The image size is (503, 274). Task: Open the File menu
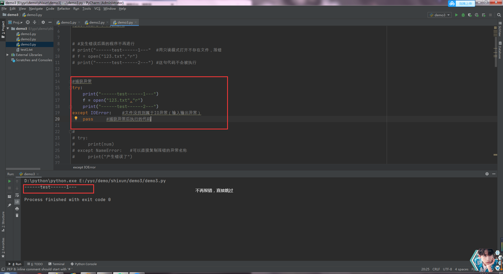[x=4, y=9]
